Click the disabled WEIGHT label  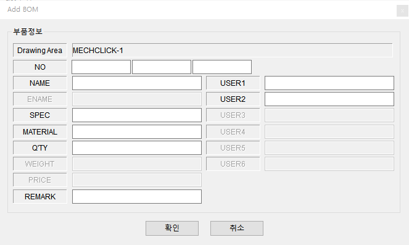tap(40, 164)
